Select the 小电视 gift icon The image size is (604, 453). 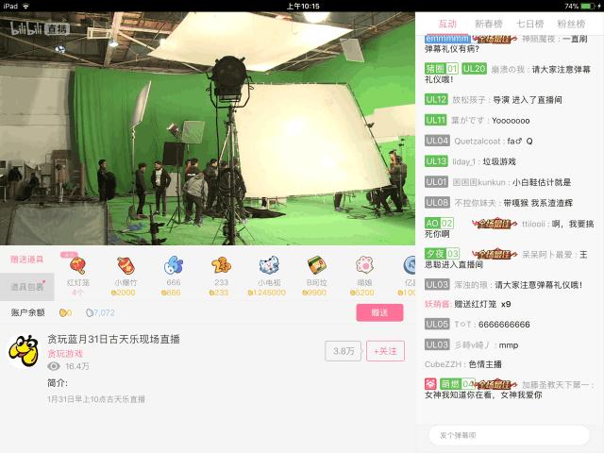point(268,265)
